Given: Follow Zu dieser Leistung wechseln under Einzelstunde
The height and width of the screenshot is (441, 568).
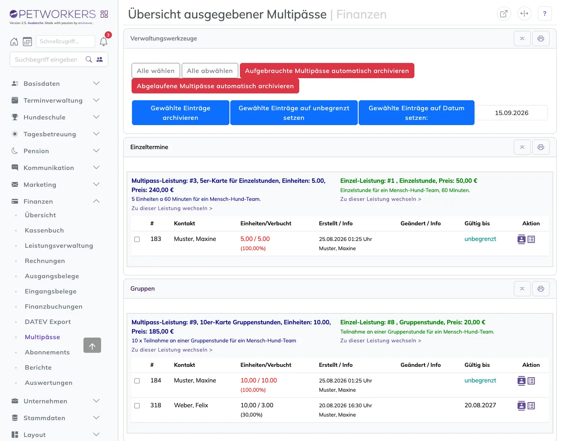Looking at the screenshot, I should tap(381, 199).
